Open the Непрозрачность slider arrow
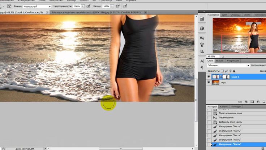 pos(83,6)
